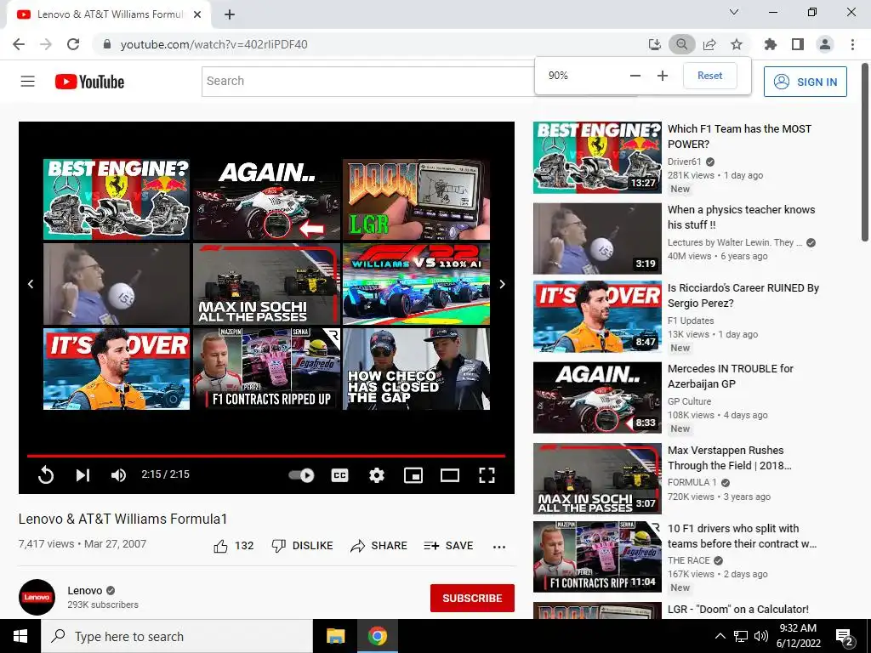Play the Williams vs 110% AI endscreen video
This screenshot has width=871, height=653.
click(416, 284)
